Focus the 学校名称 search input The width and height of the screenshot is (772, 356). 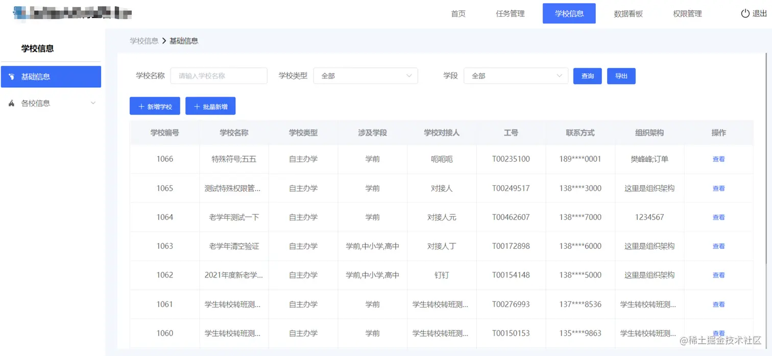219,76
